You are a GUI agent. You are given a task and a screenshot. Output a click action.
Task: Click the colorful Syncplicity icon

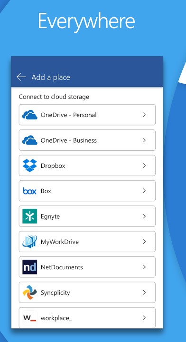point(30,292)
